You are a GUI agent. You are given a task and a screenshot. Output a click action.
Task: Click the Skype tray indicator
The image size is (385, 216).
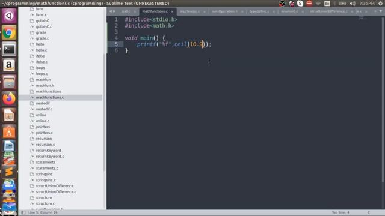[x=300, y=4]
